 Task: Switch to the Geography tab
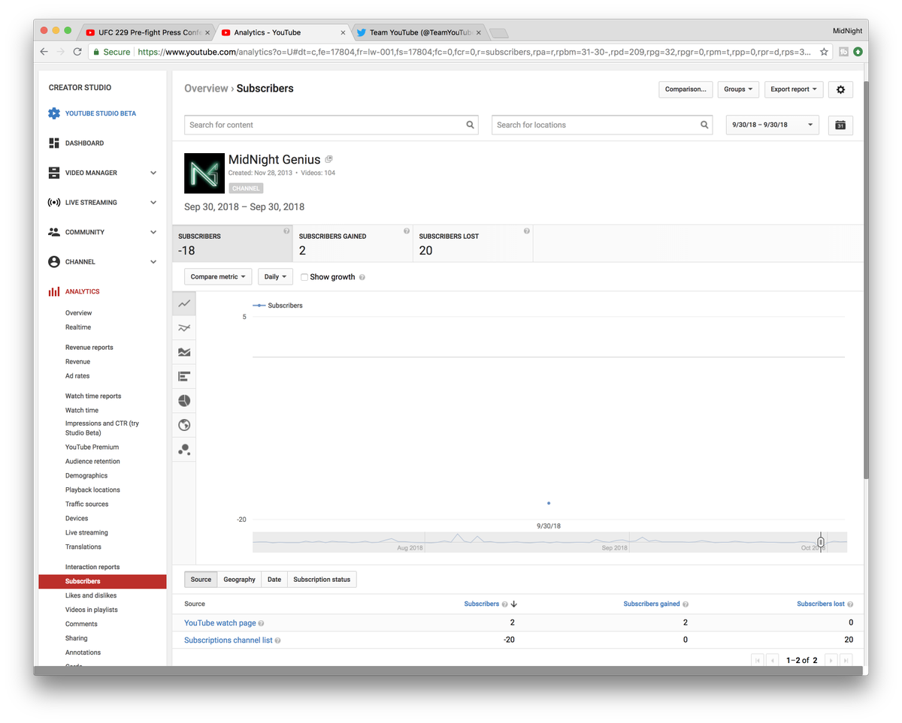pos(240,580)
